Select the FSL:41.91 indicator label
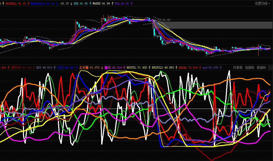This screenshot has height=161, width=273. [122, 3]
